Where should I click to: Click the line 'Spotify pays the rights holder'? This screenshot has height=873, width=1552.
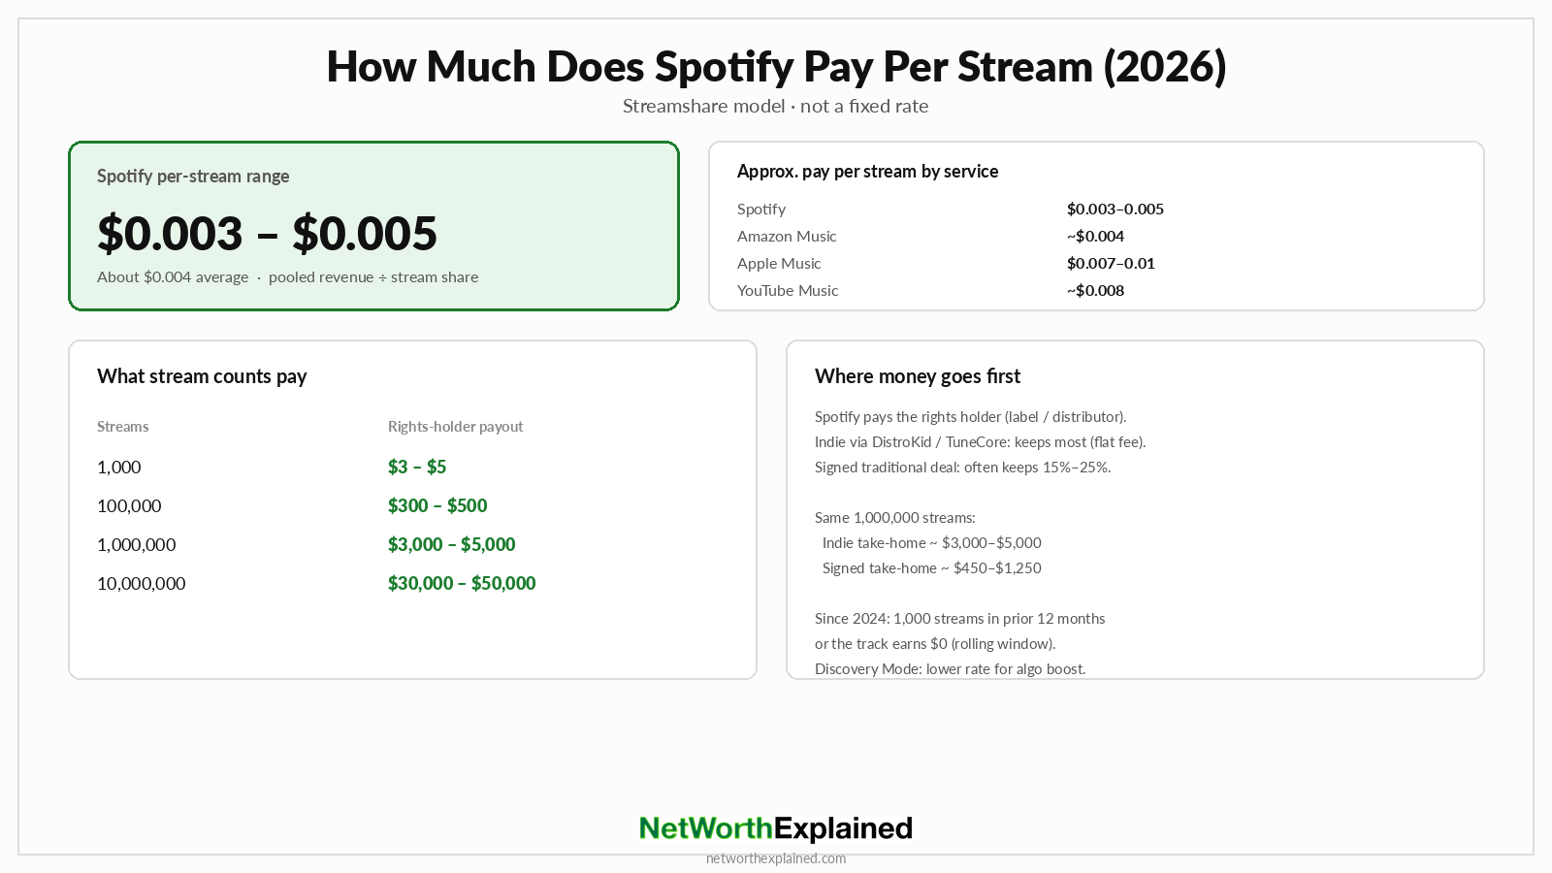click(971, 417)
